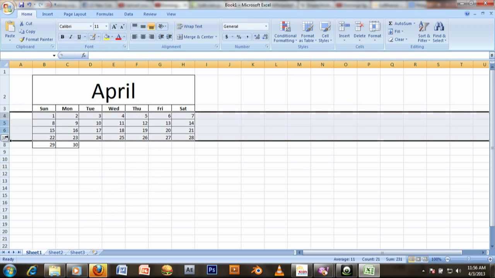Click the formula bar input field

[286, 56]
